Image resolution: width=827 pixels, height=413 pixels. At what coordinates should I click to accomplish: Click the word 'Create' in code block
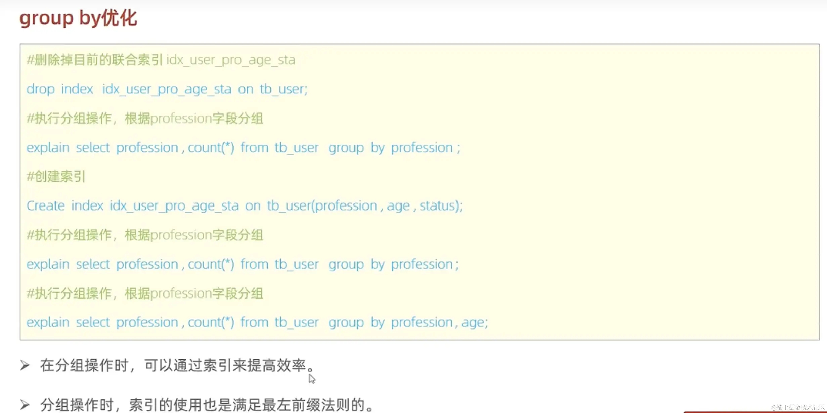(46, 206)
